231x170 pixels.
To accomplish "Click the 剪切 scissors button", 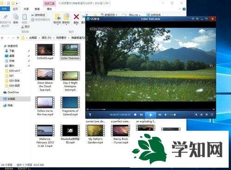I will pyautogui.click(x=25, y=27).
